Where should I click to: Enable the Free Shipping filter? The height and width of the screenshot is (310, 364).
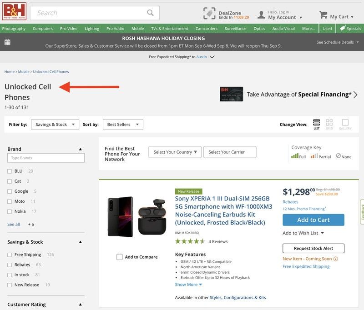click(x=10, y=255)
